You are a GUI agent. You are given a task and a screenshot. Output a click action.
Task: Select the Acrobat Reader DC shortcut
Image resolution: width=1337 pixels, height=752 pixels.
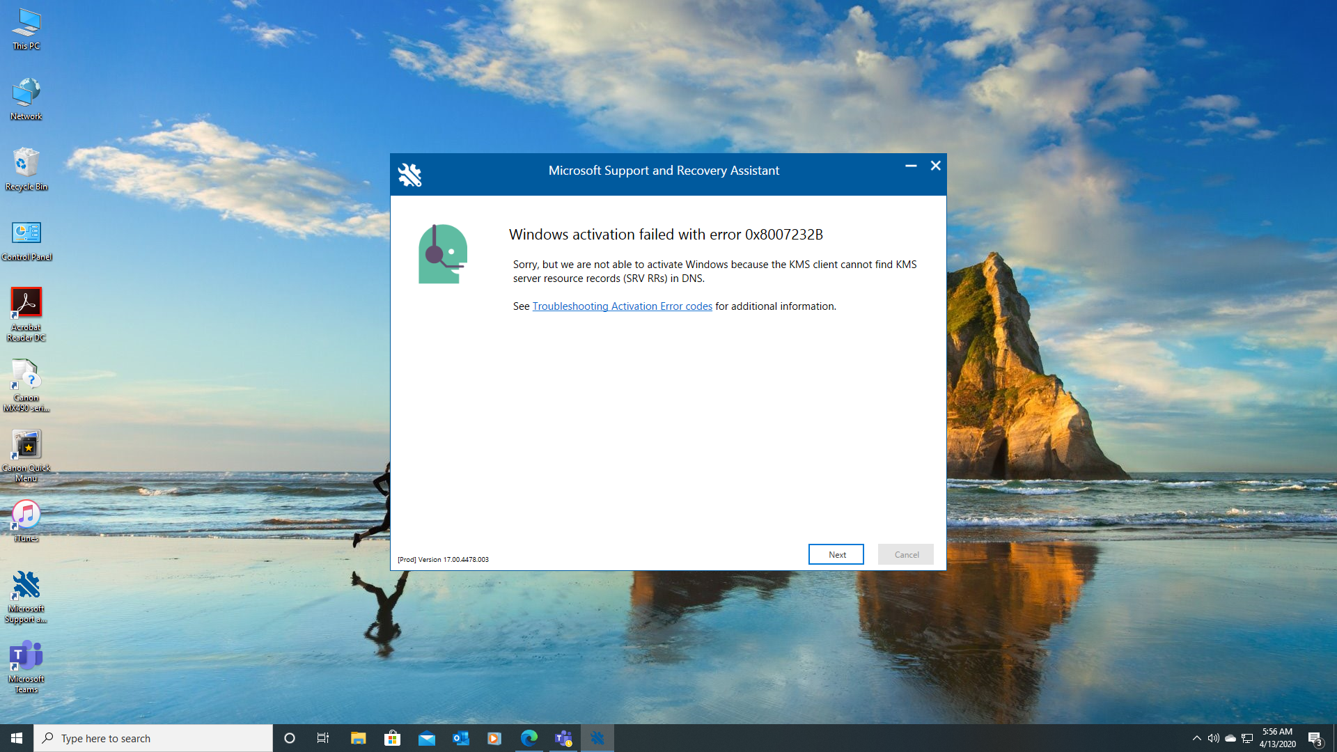coord(26,315)
